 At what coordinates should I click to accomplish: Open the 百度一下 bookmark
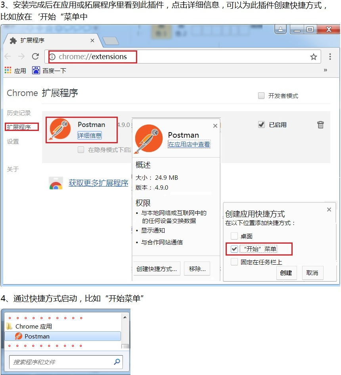[49, 71]
